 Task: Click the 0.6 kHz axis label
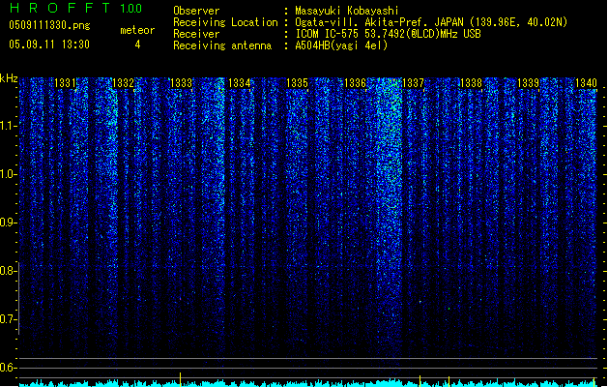(x=9, y=368)
